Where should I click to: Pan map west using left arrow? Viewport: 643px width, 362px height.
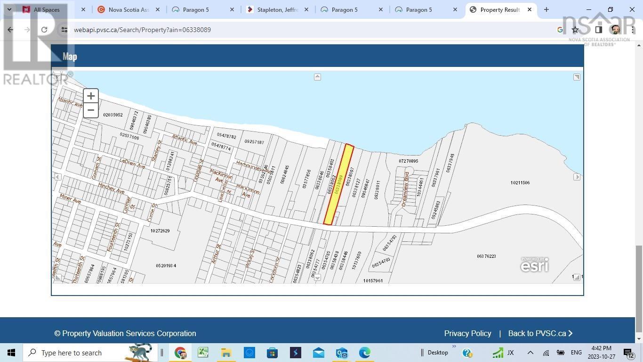click(x=58, y=177)
